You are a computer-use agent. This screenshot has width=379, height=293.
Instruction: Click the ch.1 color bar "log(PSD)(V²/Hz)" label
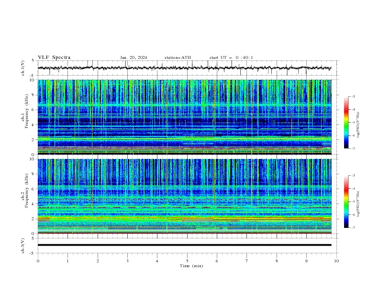pos(358,125)
